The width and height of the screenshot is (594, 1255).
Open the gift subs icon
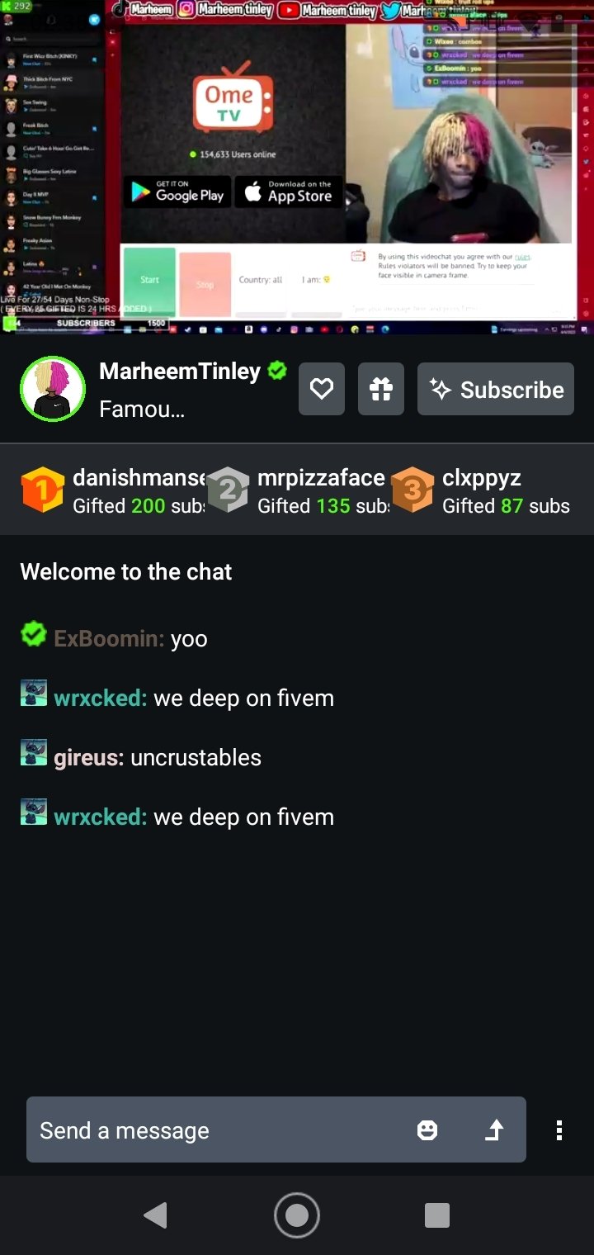(381, 389)
